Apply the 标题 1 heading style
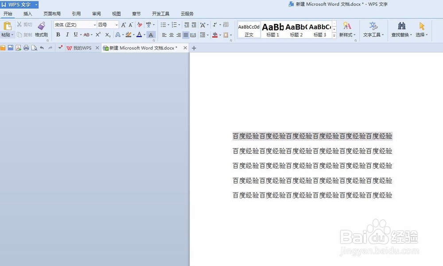 click(272, 30)
